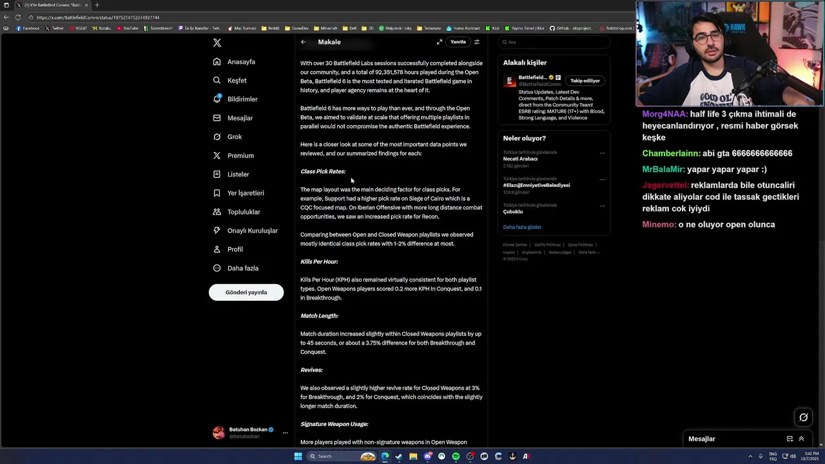The height and width of the screenshot is (464, 825).
Task: Reload the page with the refresh icon
Action: pos(17,17)
